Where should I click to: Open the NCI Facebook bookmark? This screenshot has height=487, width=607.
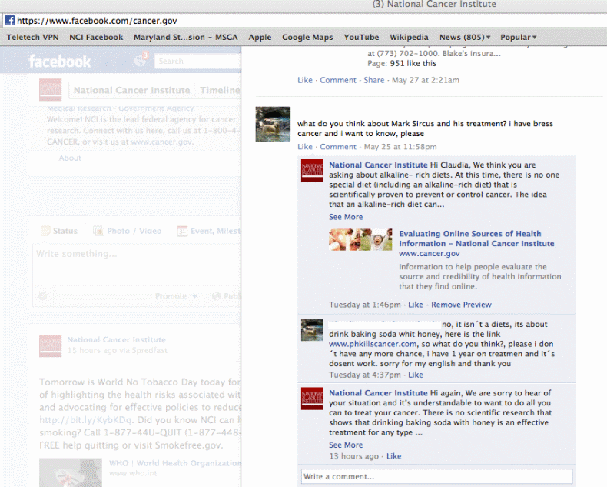96,37
